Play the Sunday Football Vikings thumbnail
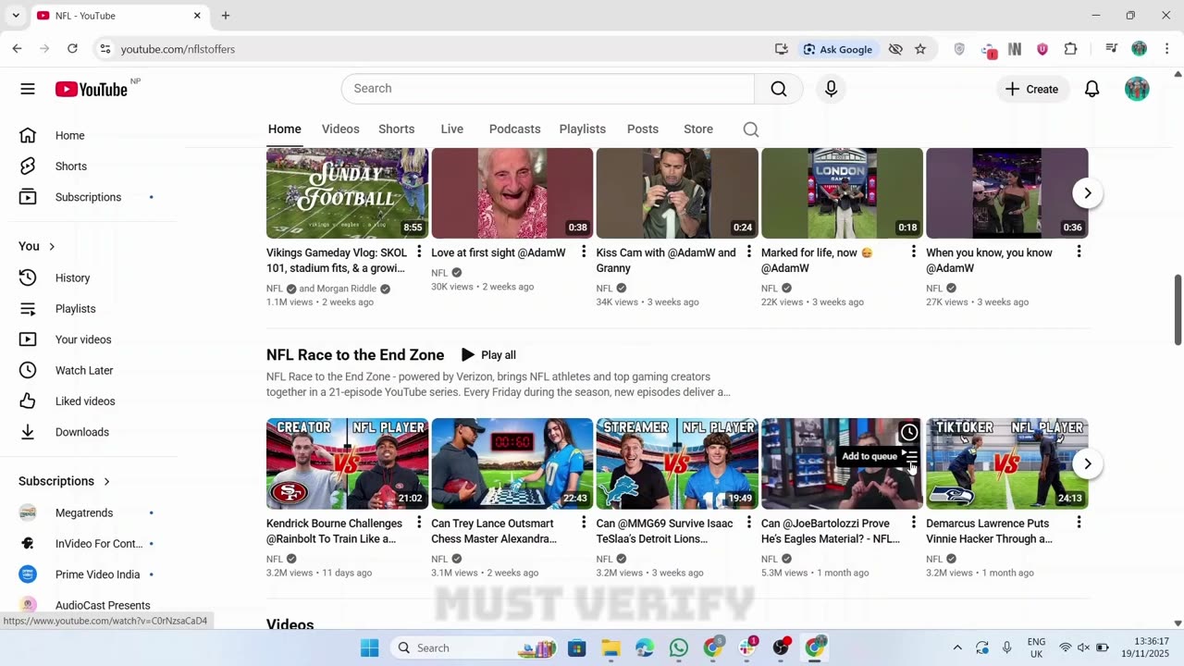 tap(347, 193)
